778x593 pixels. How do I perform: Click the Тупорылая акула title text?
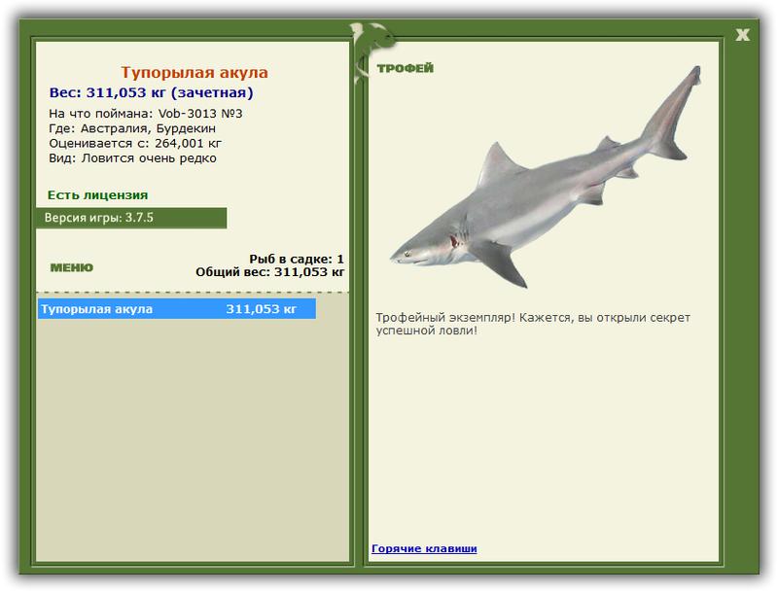coord(194,72)
